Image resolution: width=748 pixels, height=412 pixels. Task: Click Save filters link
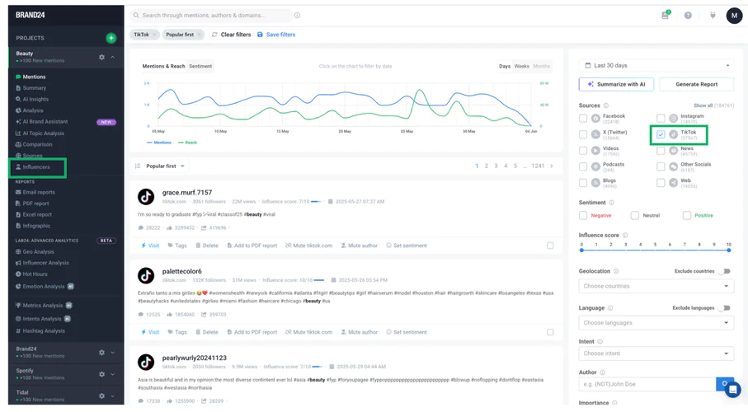[276, 35]
